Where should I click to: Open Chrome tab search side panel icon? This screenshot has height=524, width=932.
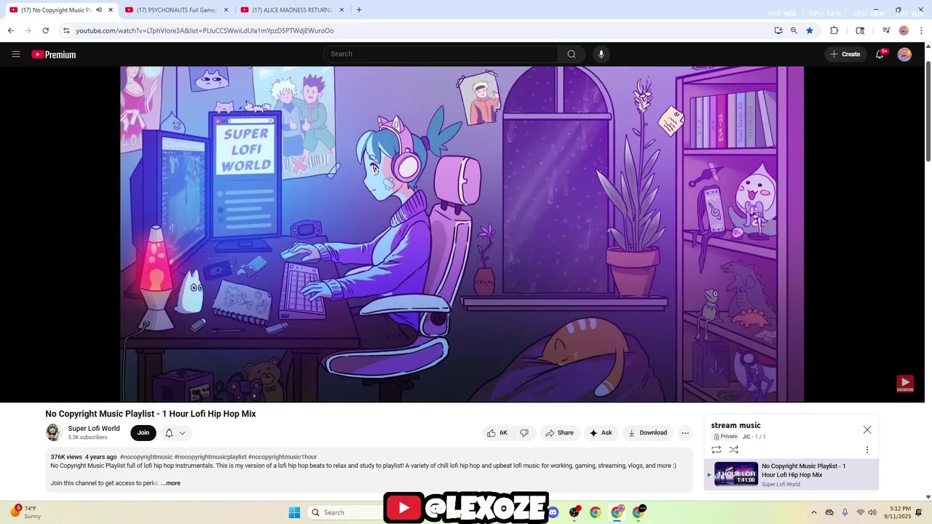click(860, 31)
